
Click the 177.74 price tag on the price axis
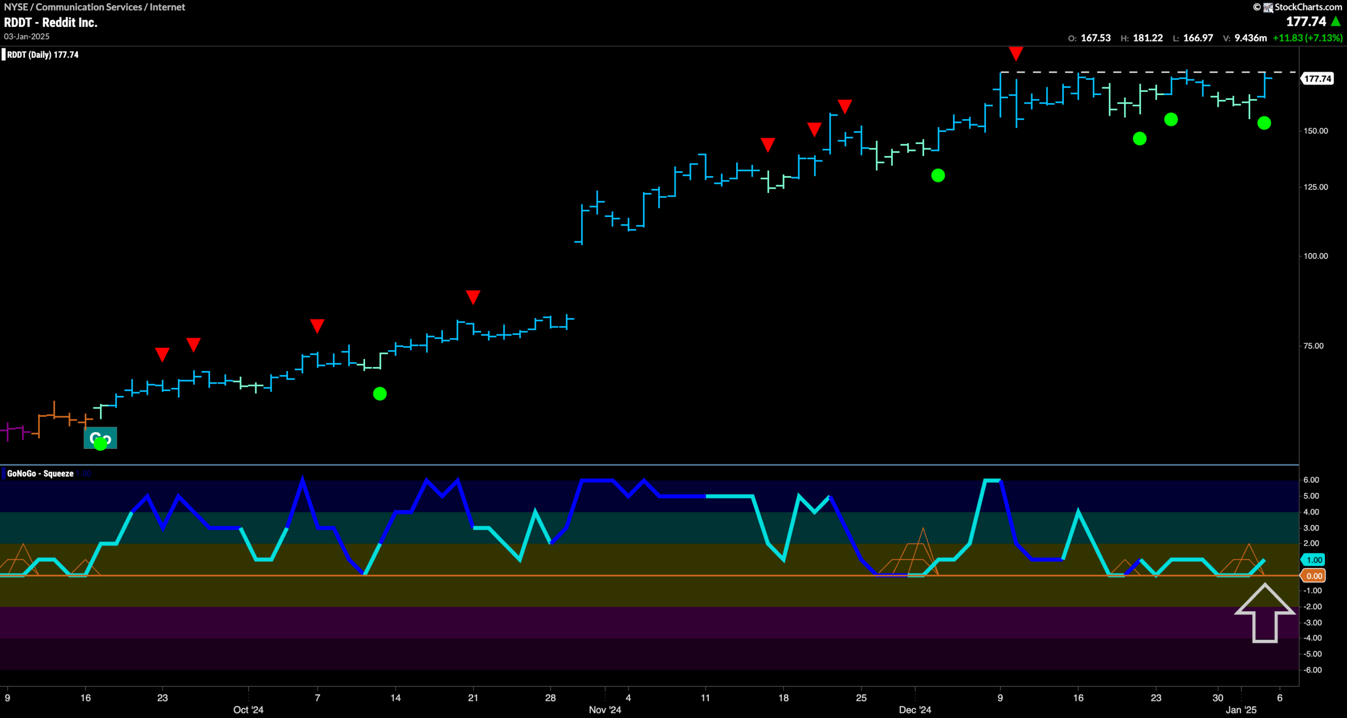pos(1318,79)
